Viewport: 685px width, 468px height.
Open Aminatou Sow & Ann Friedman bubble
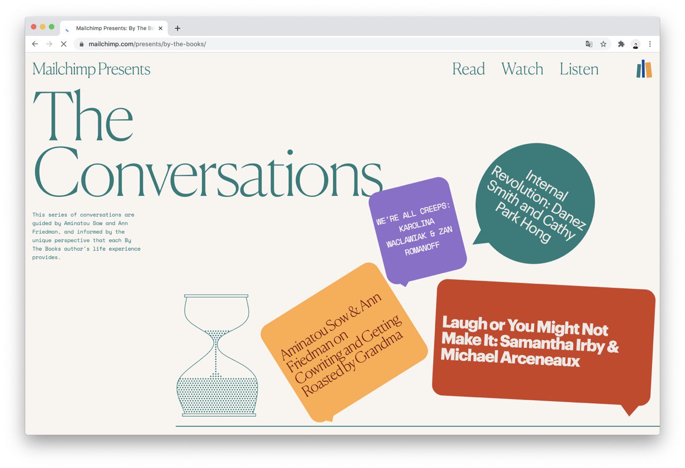point(344,342)
